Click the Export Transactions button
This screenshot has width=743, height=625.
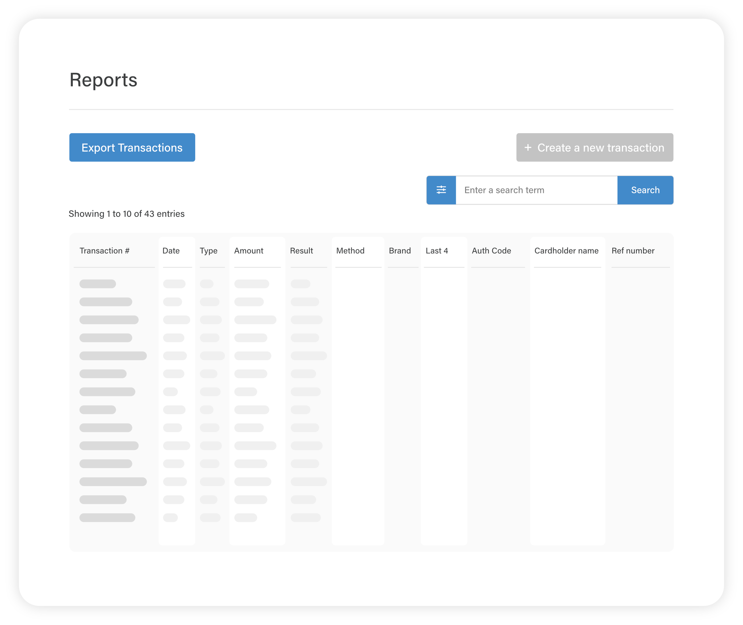tap(132, 147)
